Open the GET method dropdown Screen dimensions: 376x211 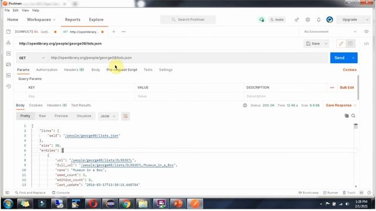[32, 58]
